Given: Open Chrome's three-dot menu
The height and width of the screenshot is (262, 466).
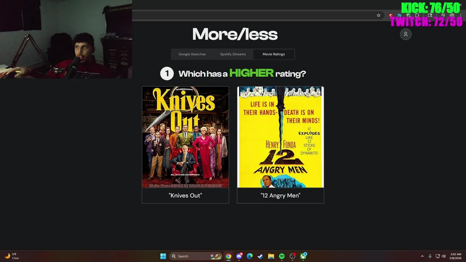Looking at the screenshot, I should (x=461, y=15).
